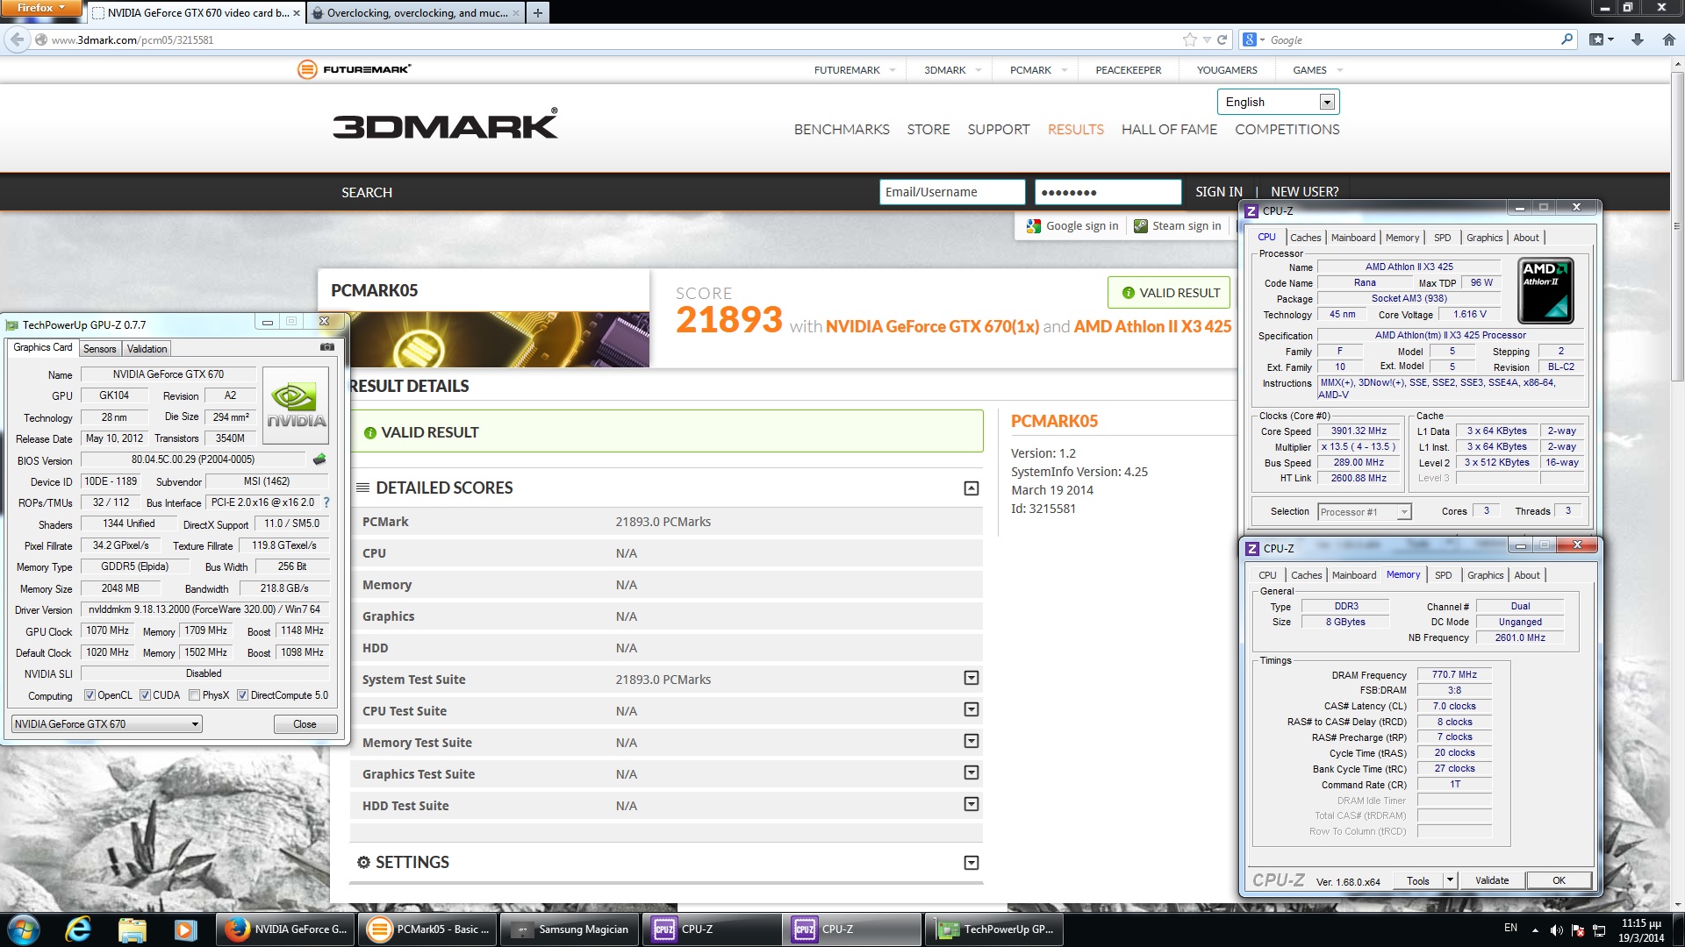
Task: Expand Memory Test Suite row
Action: pos(972,741)
